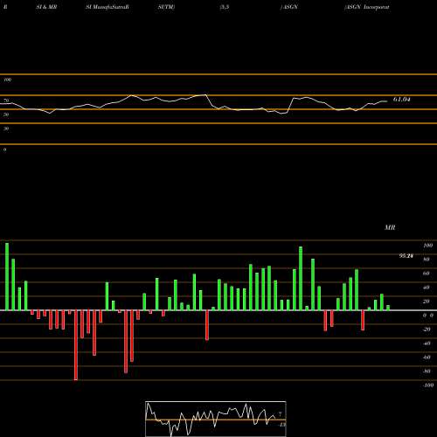Click the MR axis label 100

(x=428, y=246)
